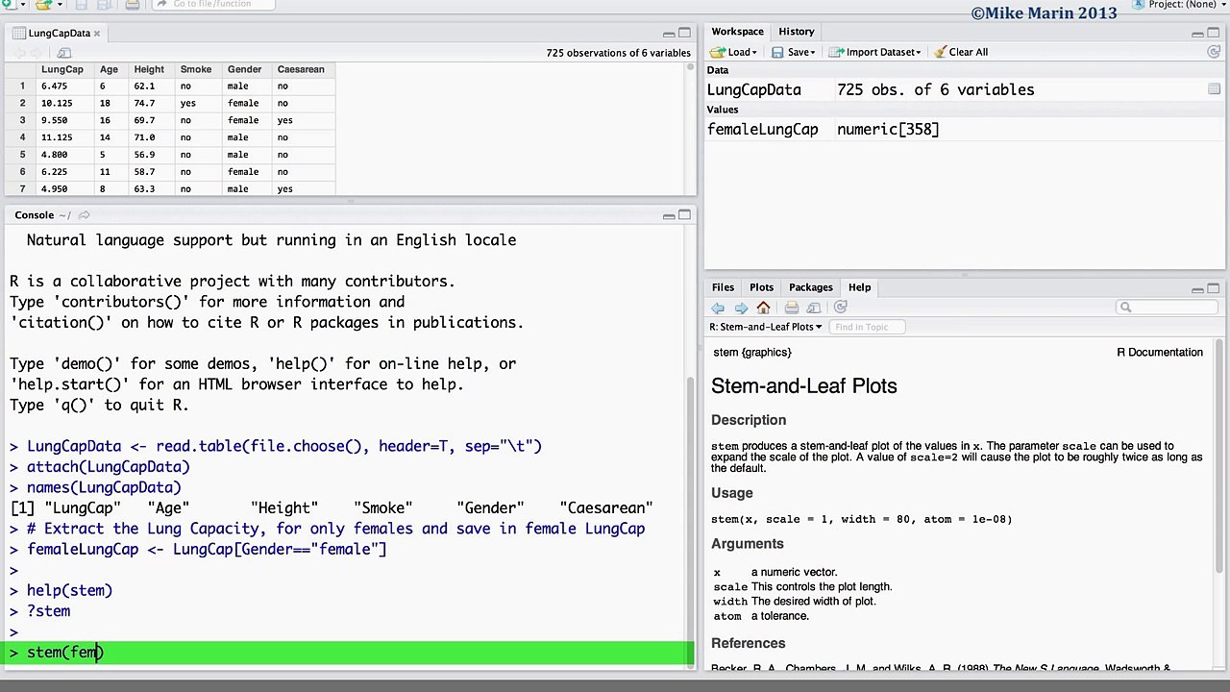1230x692 pixels.
Task: Select the femaleLungCap value entry
Action: coord(965,129)
